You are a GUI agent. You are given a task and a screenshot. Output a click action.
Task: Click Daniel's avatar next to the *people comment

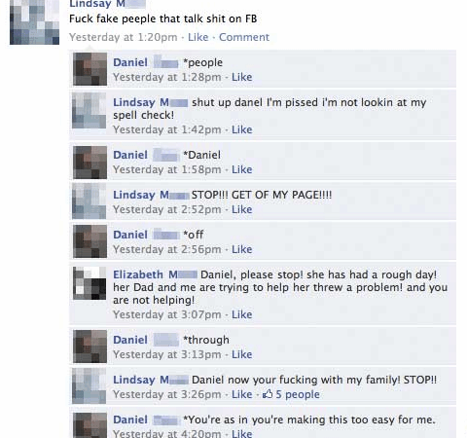[x=90, y=69]
